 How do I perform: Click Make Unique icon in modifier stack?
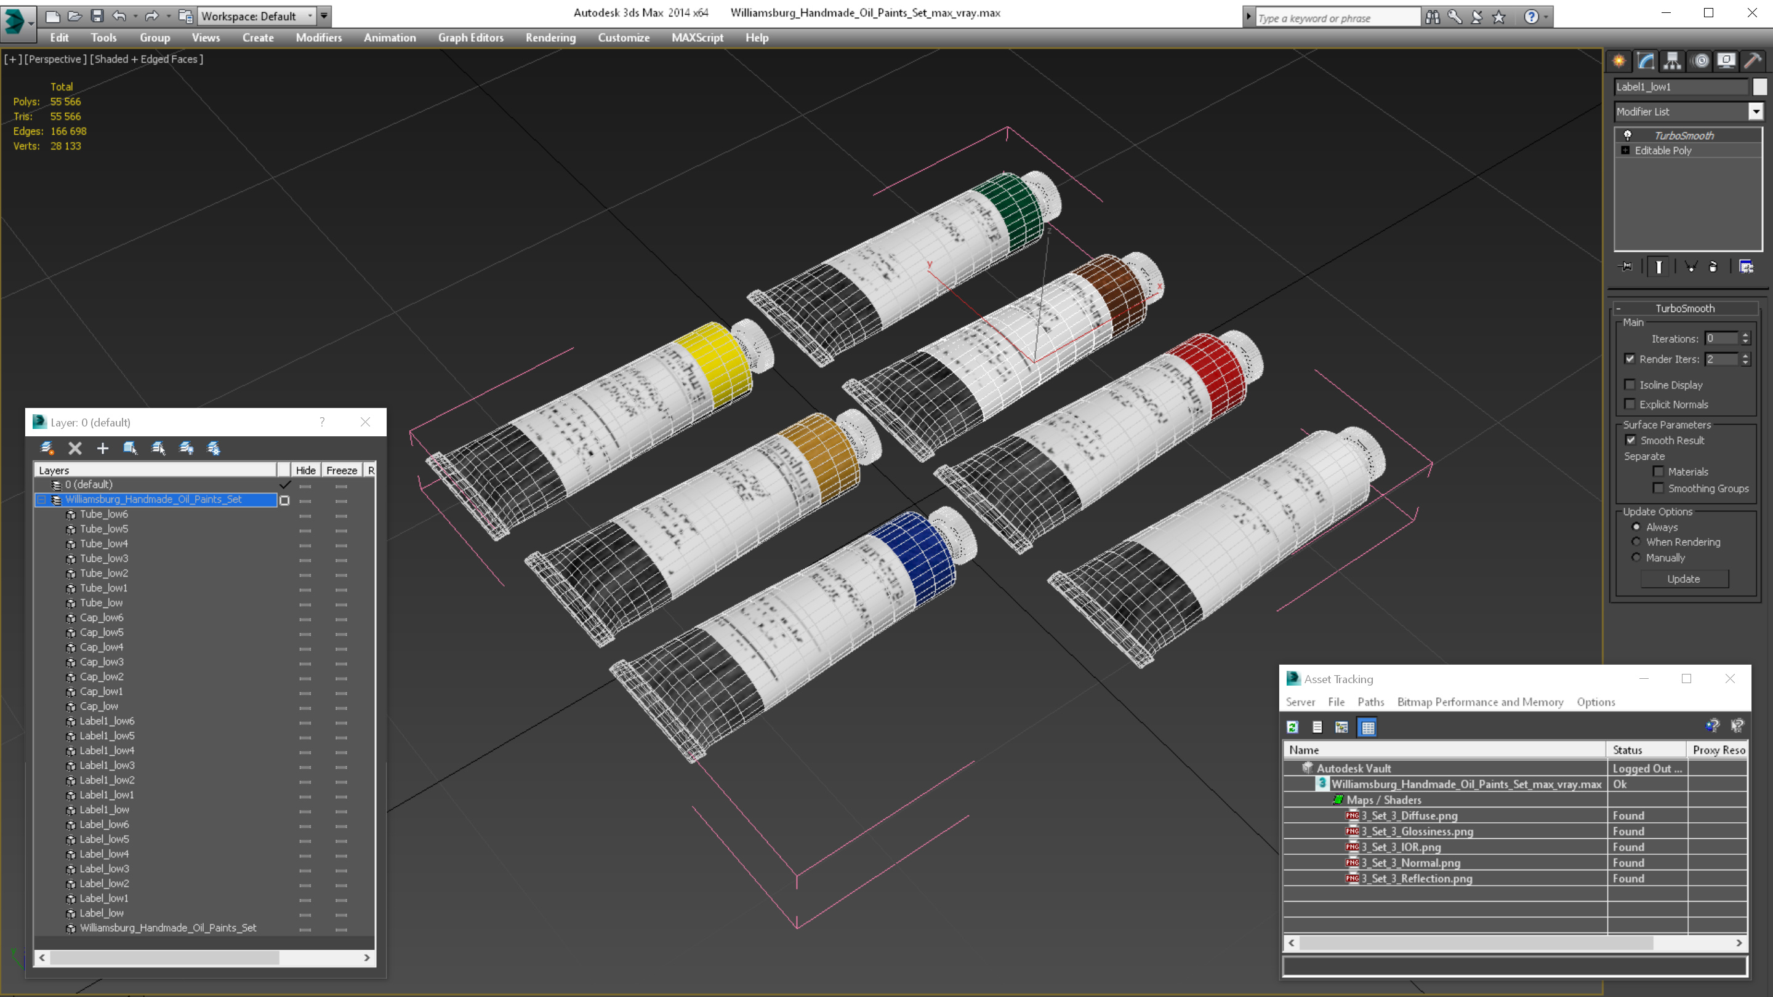click(x=1691, y=266)
